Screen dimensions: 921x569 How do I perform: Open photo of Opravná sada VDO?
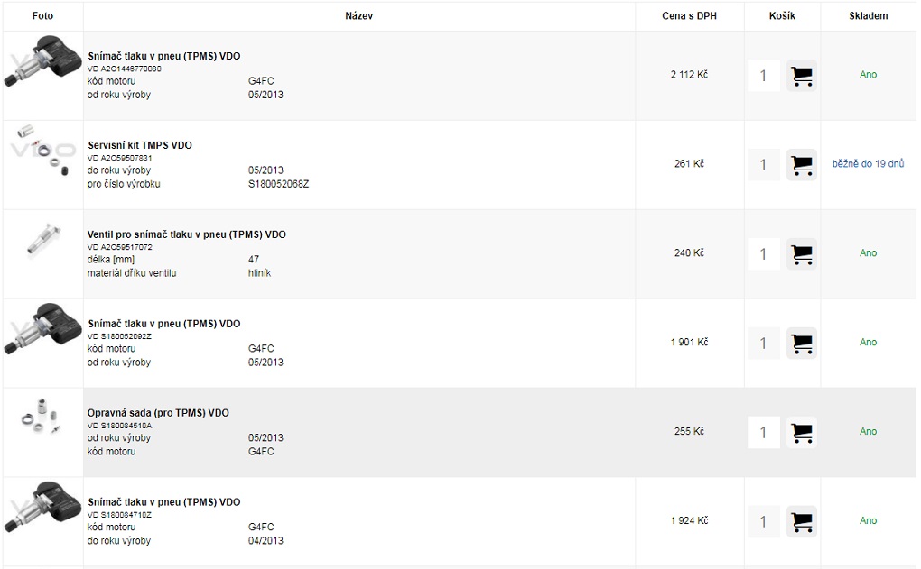pyautogui.click(x=41, y=416)
